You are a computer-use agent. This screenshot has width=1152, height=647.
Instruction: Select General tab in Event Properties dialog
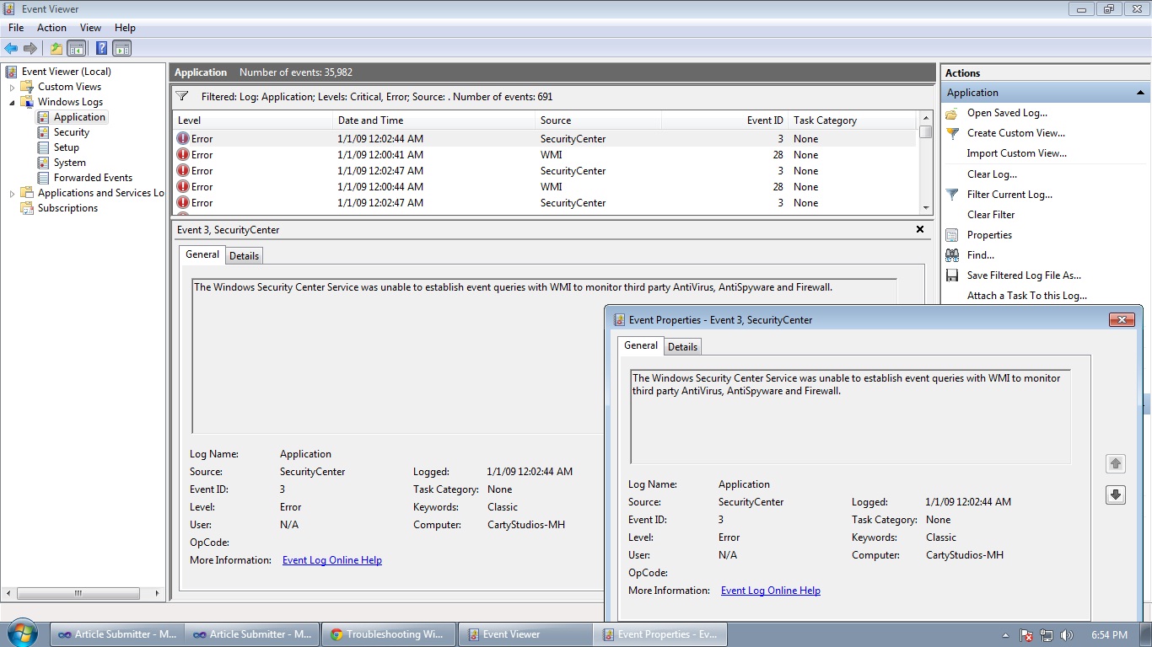641,345
